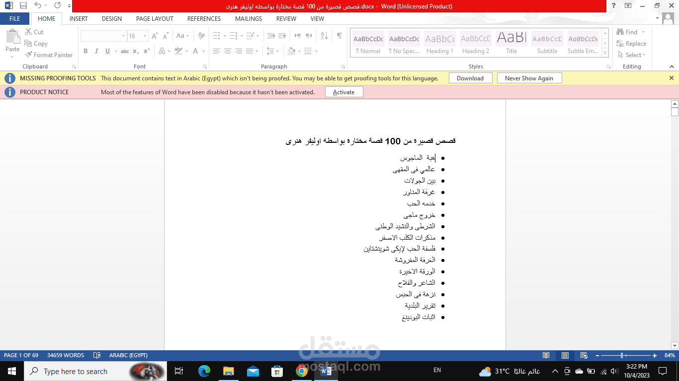This screenshot has width=679, height=381.
Task: Expand the Numbering dropdown arrow
Action: (x=242, y=36)
